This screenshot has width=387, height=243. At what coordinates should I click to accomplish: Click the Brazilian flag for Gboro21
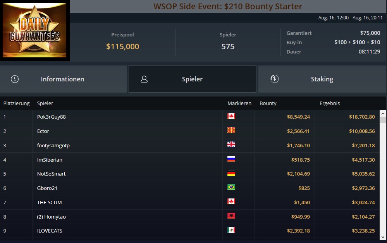(231, 187)
